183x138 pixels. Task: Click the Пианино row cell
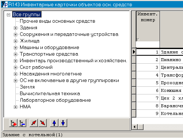click(172, 60)
